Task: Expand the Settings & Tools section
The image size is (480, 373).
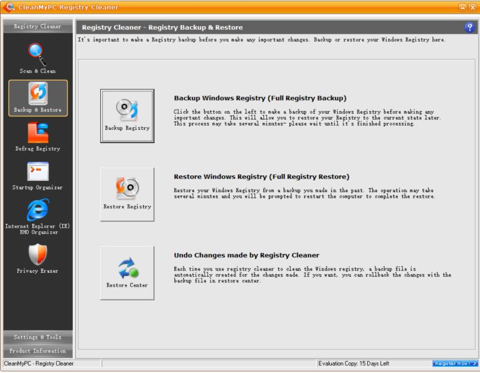Action: click(38, 337)
